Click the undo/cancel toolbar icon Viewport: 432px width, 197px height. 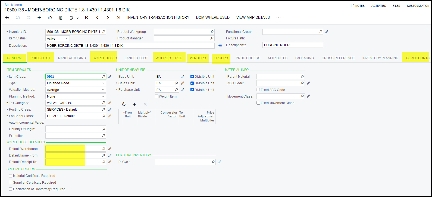(x=50, y=18)
